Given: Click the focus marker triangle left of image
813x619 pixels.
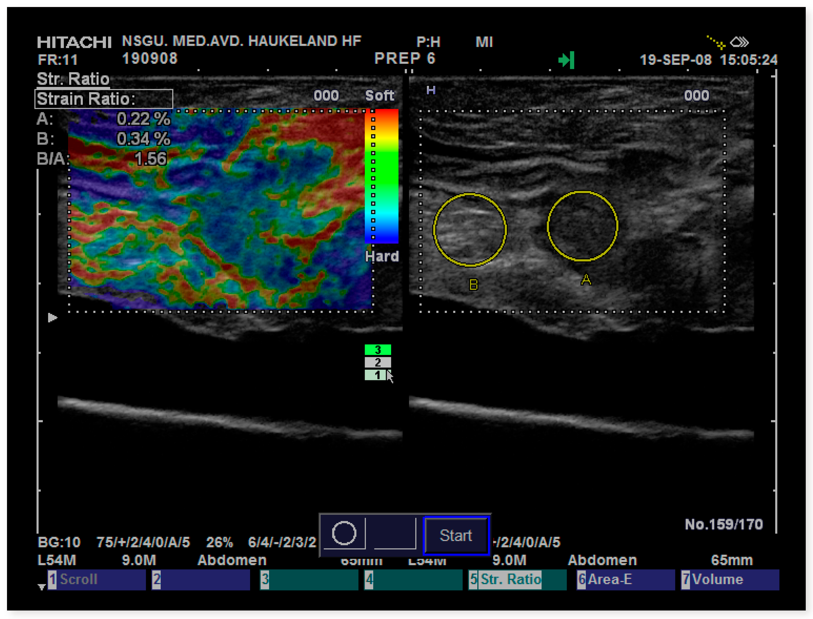Looking at the screenshot, I should point(53,317).
